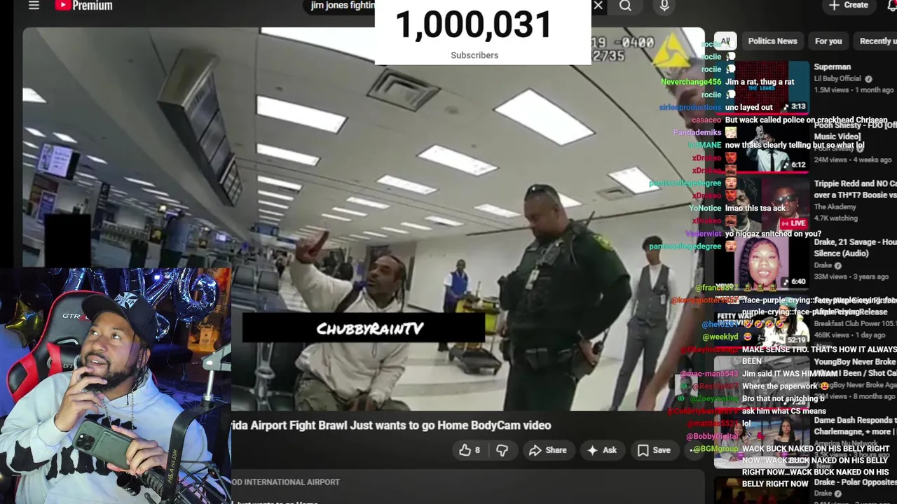The image size is (897, 504).
Task: Open the YouTube hamburger guide menu
Action: pyautogui.click(x=34, y=6)
